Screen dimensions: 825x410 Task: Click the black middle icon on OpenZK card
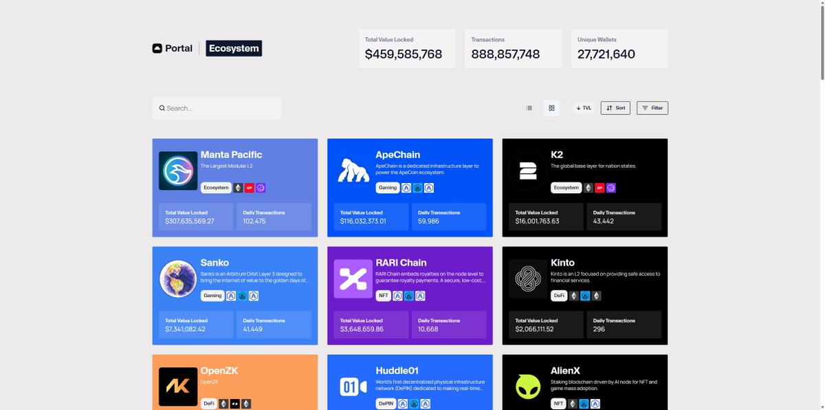[234, 404]
